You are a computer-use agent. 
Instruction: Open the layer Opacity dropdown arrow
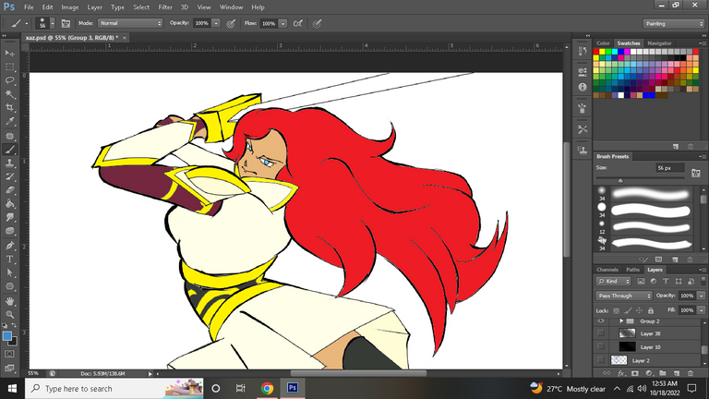pos(702,296)
